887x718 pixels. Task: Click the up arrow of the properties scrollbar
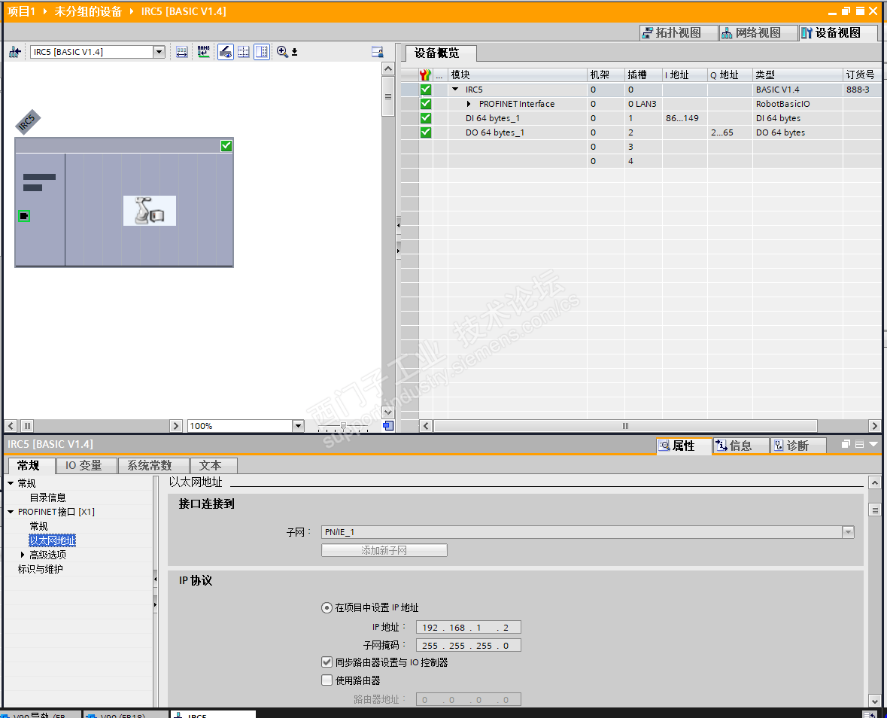[x=874, y=482]
